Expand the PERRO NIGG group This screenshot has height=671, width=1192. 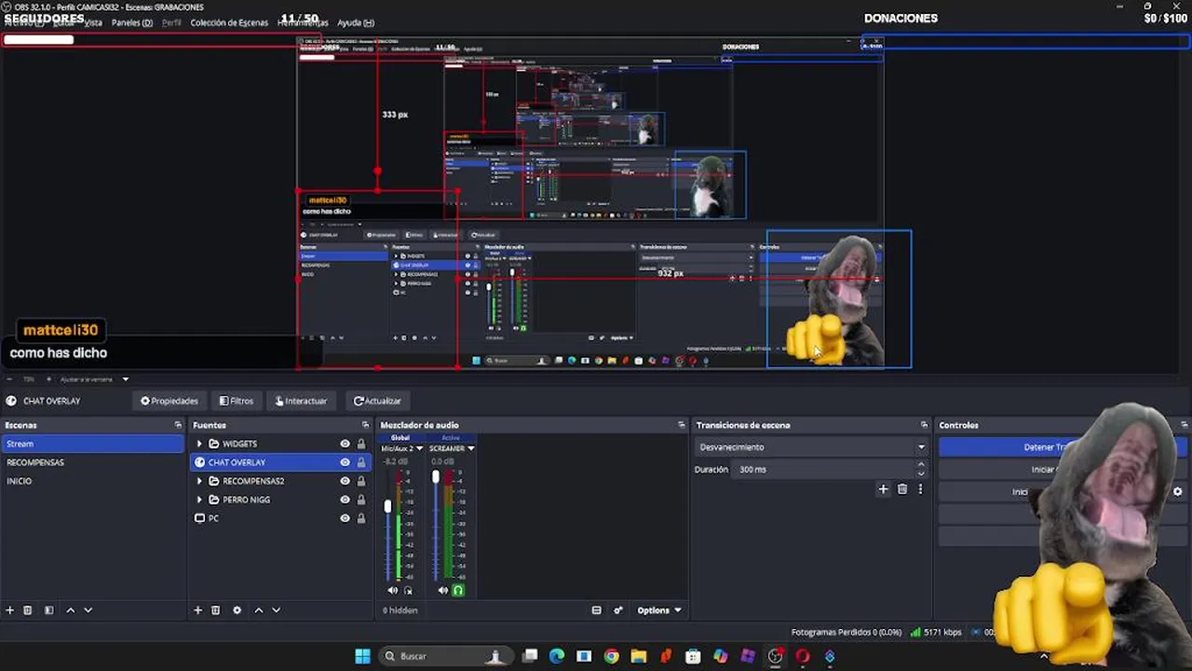(199, 500)
